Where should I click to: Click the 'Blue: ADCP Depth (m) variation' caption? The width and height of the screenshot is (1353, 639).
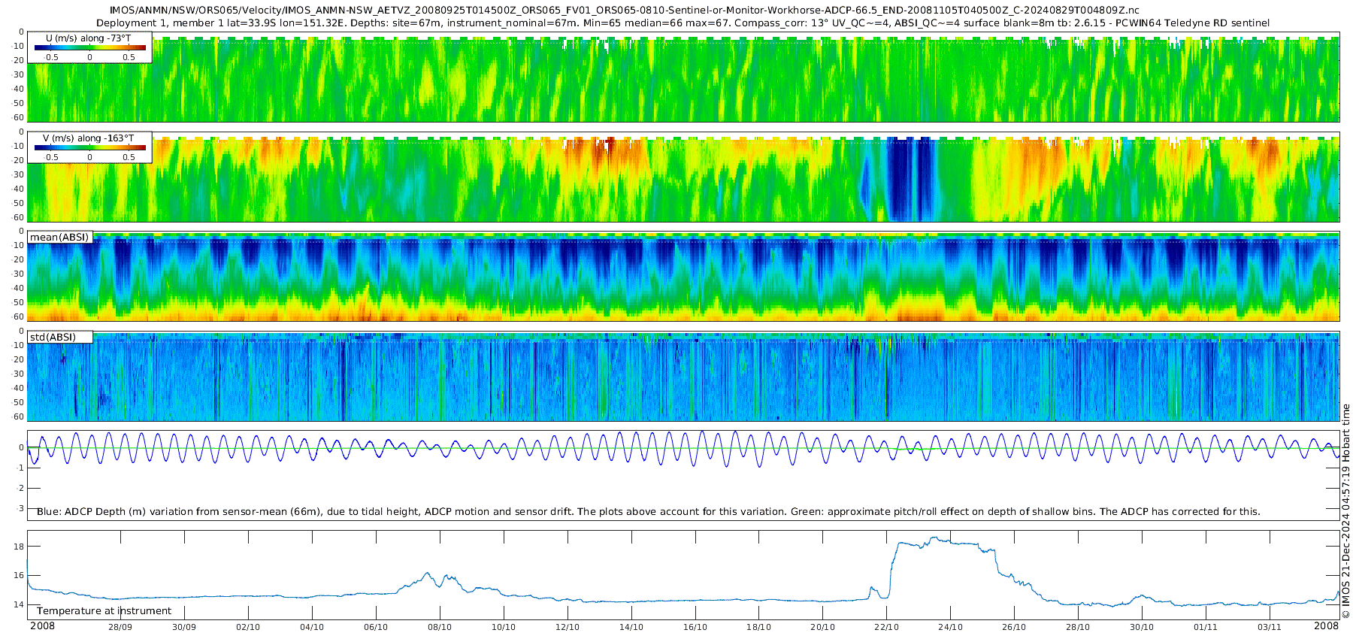click(x=649, y=512)
